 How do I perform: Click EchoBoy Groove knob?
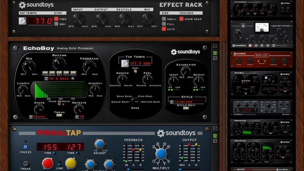pyautogui.click(x=122, y=79)
